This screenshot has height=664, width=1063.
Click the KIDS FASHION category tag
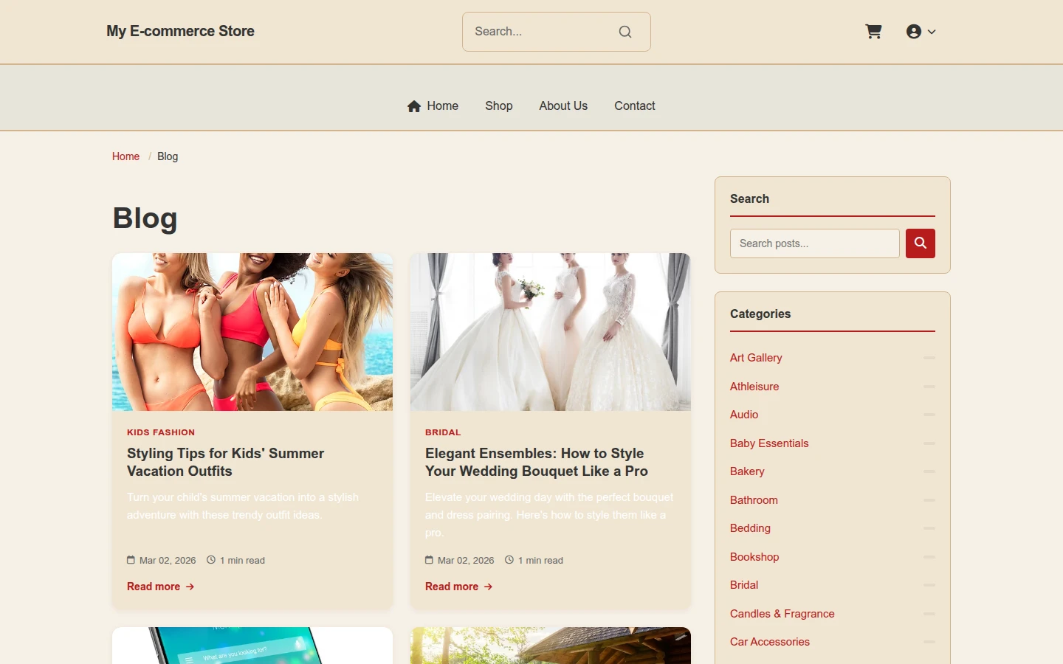pos(161,432)
